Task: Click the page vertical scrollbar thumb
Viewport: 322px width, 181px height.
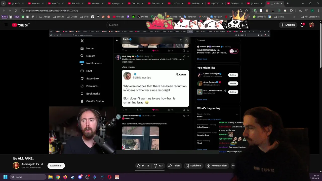Action: pos(320,45)
